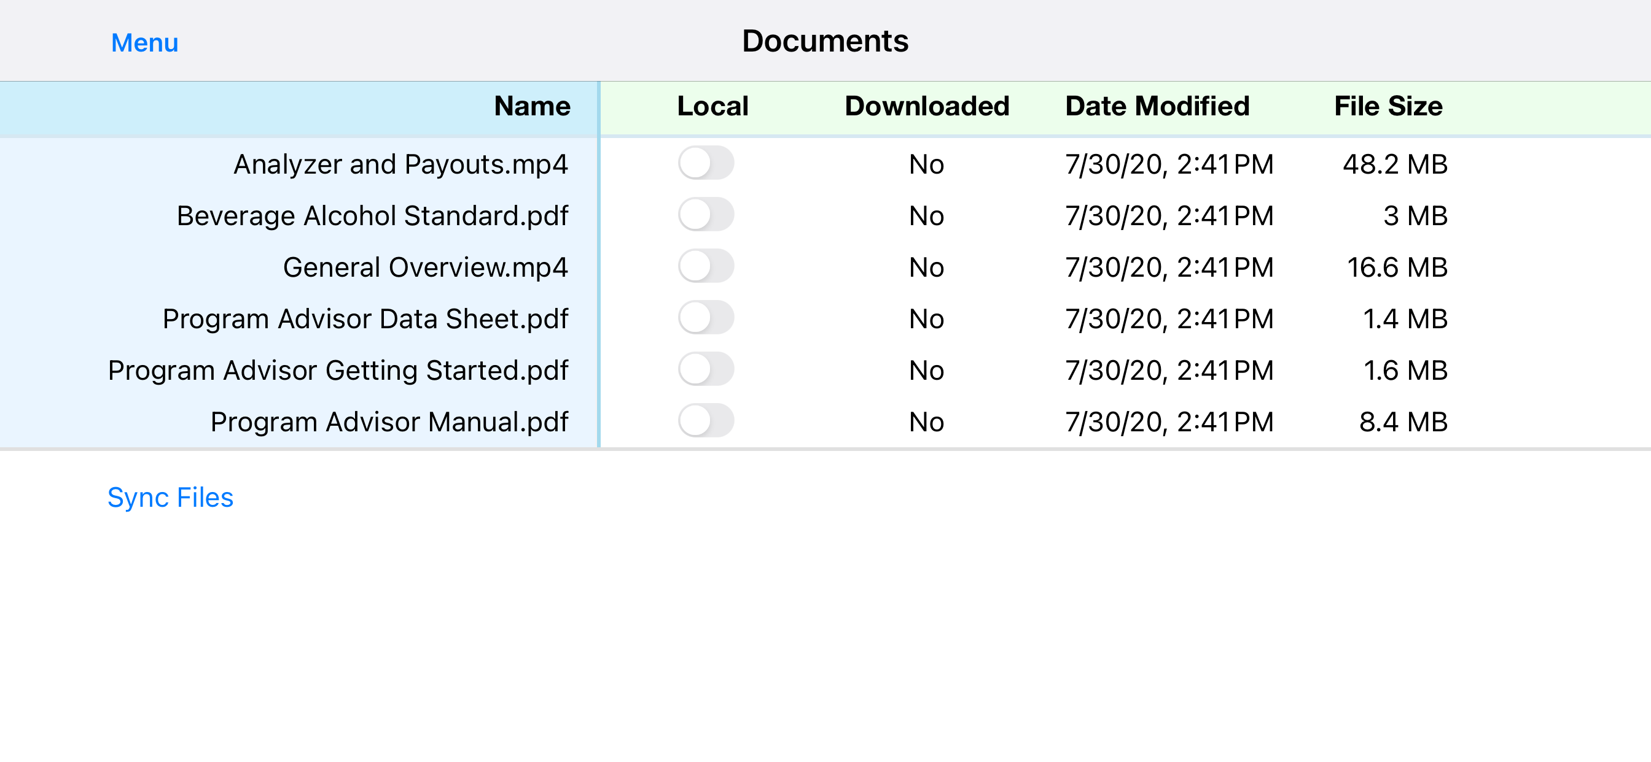Turn on Local for Program Advisor Data Sheet.pdf

[x=706, y=318]
